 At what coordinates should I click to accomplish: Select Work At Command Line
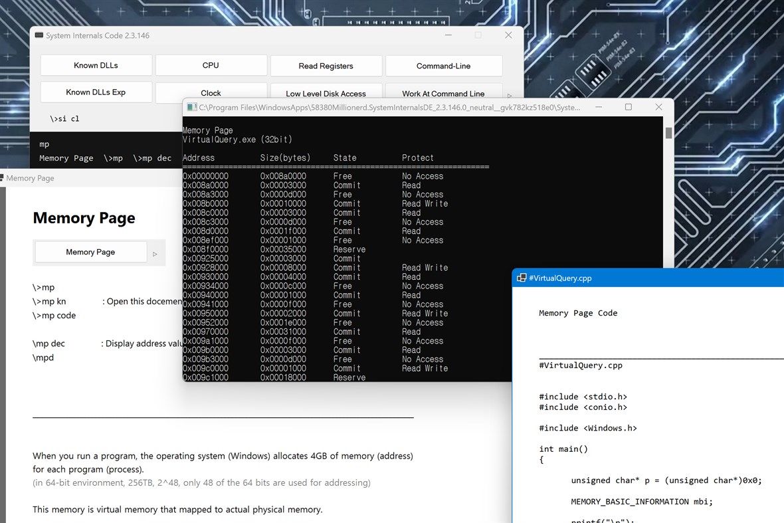(443, 93)
